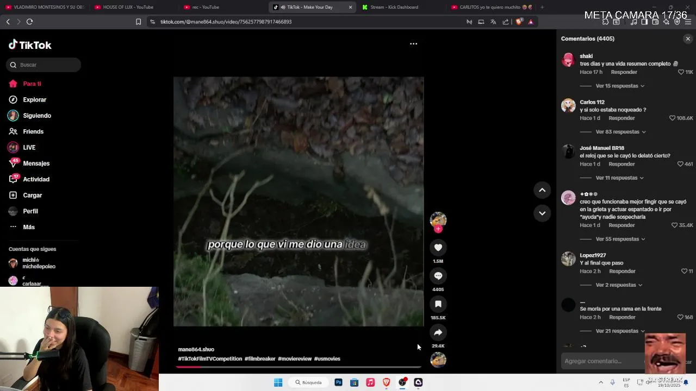This screenshot has height=391, width=696.
Task: Open the spinning sound disc at bottom
Action: [438, 360]
